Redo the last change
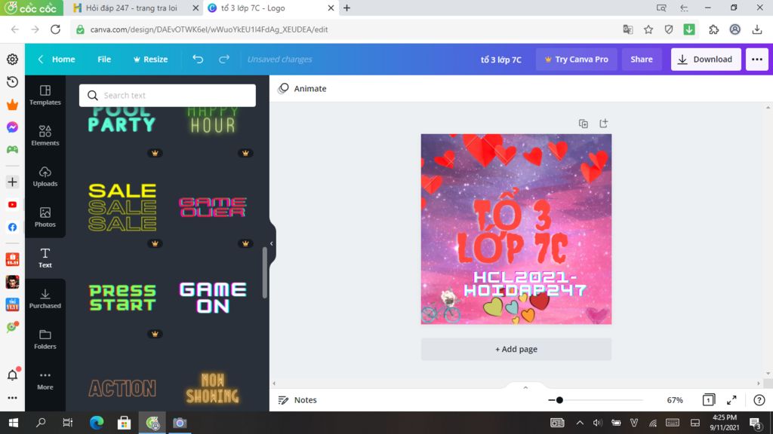The image size is (773, 434). pyautogui.click(x=223, y=59)
